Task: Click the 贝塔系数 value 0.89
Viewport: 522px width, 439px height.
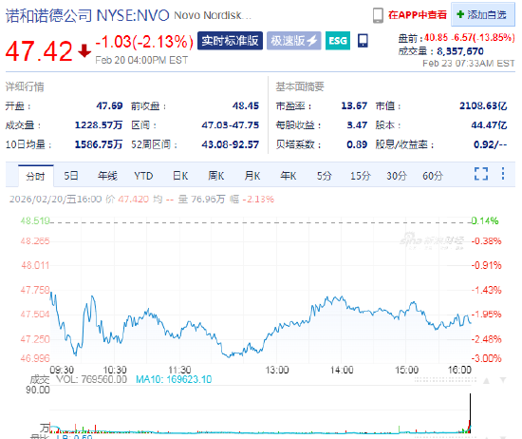Action: point(357,144)
